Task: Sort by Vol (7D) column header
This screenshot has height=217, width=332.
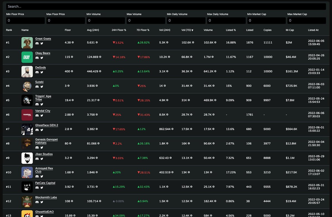Action: [187, 30]
